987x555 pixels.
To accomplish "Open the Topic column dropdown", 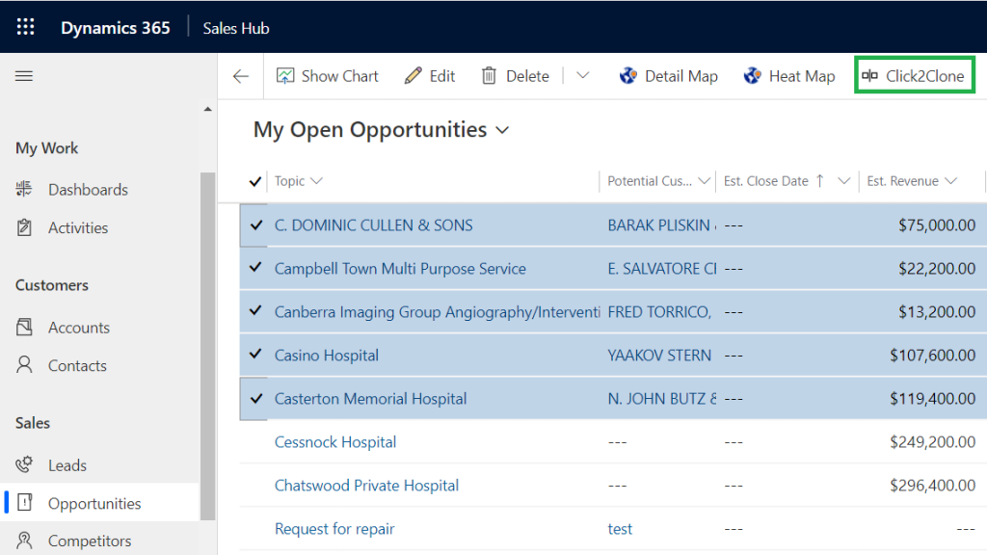I will click(x=318, y=180).
